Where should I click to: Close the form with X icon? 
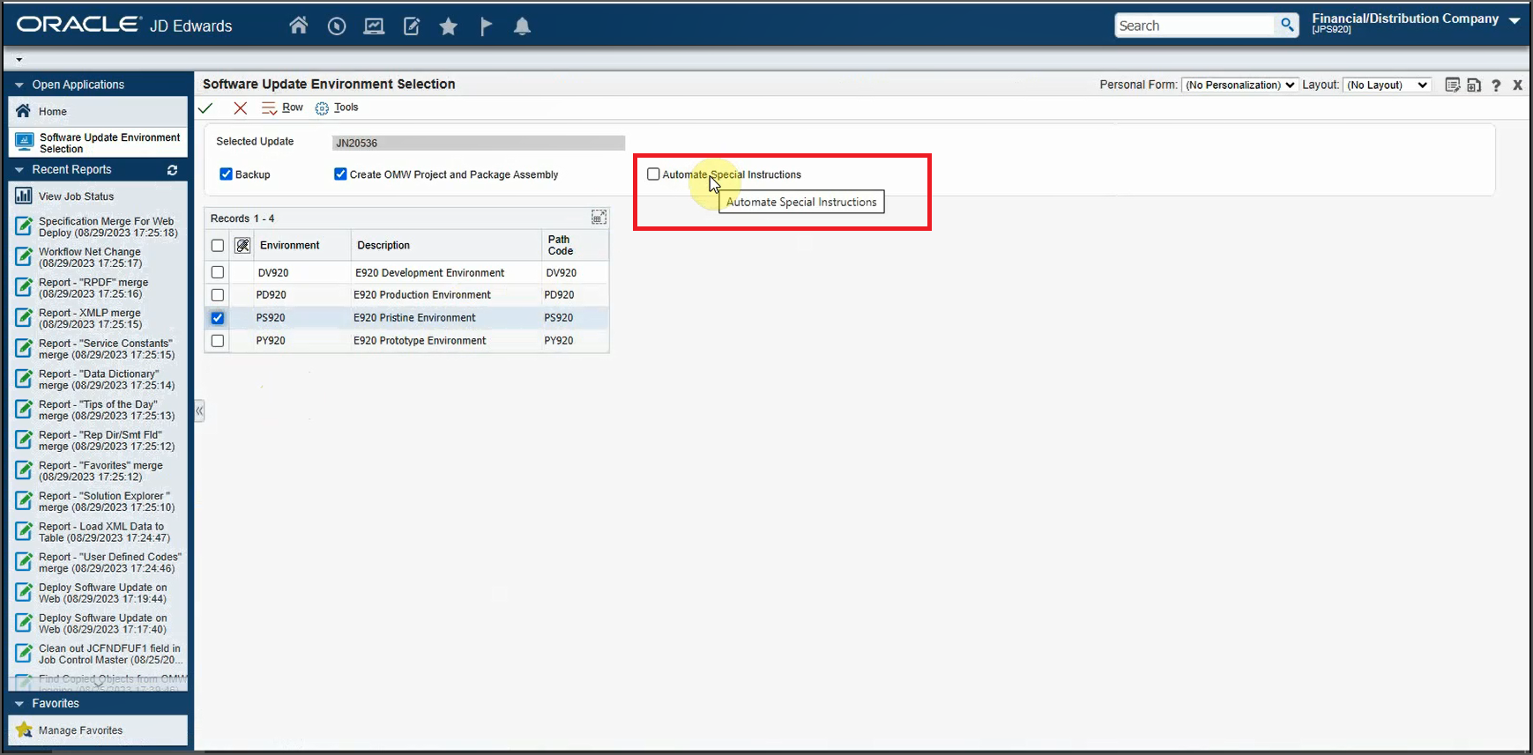[1517, 85]
